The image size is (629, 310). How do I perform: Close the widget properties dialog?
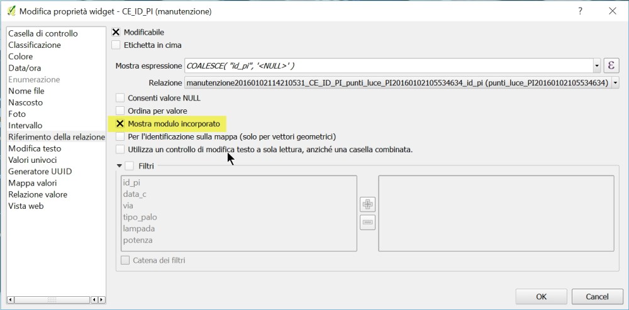point(612,11)
